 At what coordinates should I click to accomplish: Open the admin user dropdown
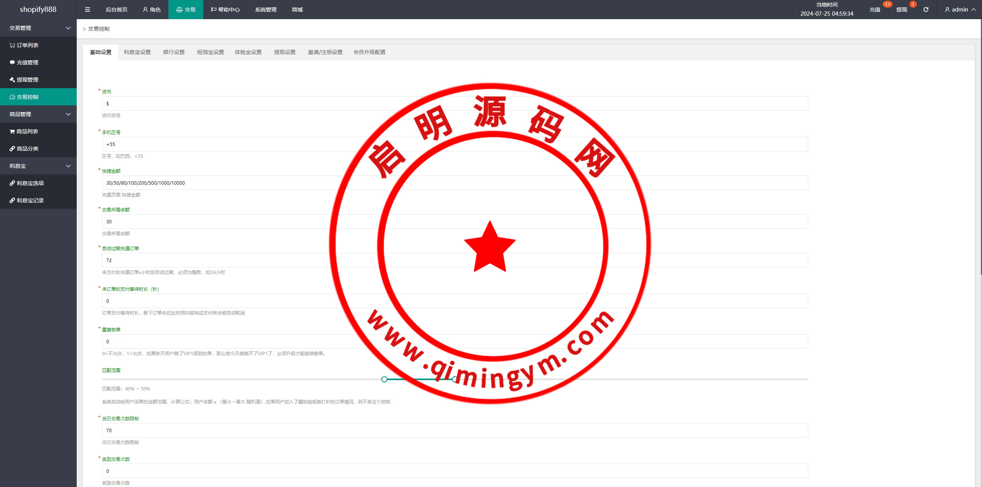tap(960, 10)
